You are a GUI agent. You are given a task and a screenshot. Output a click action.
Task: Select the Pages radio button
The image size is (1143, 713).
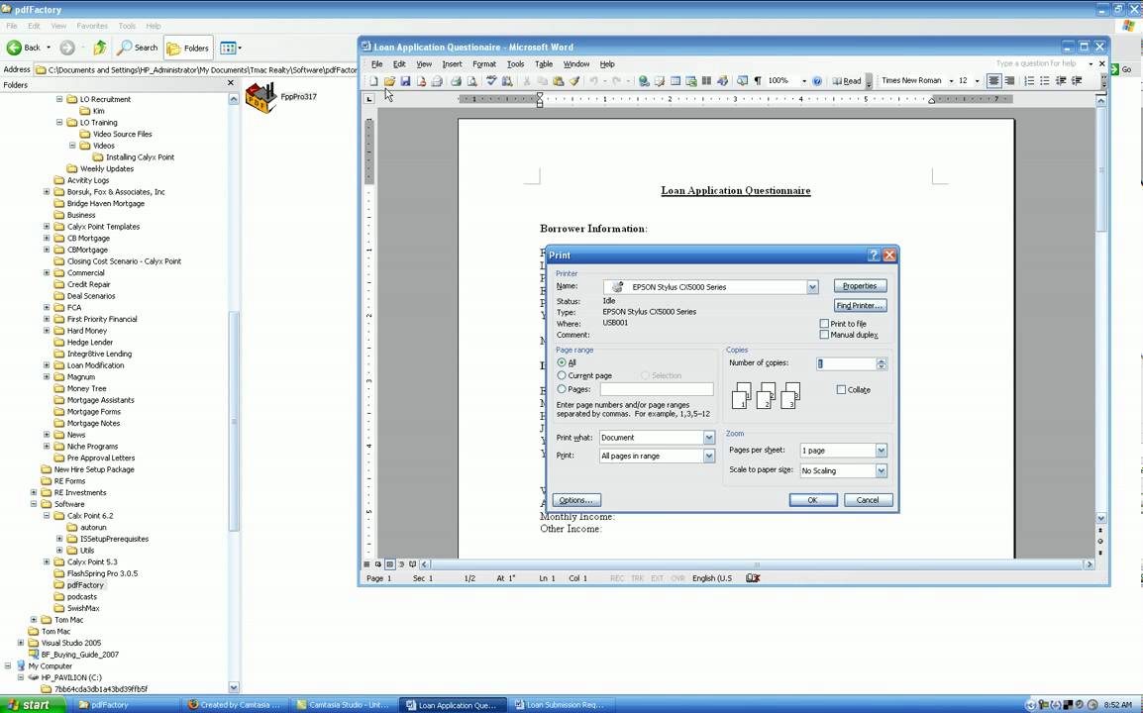562,389
